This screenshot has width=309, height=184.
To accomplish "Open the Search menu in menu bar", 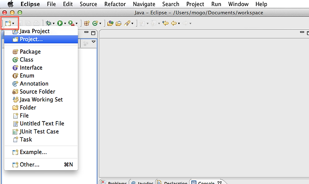I will [x=171, y=4].
